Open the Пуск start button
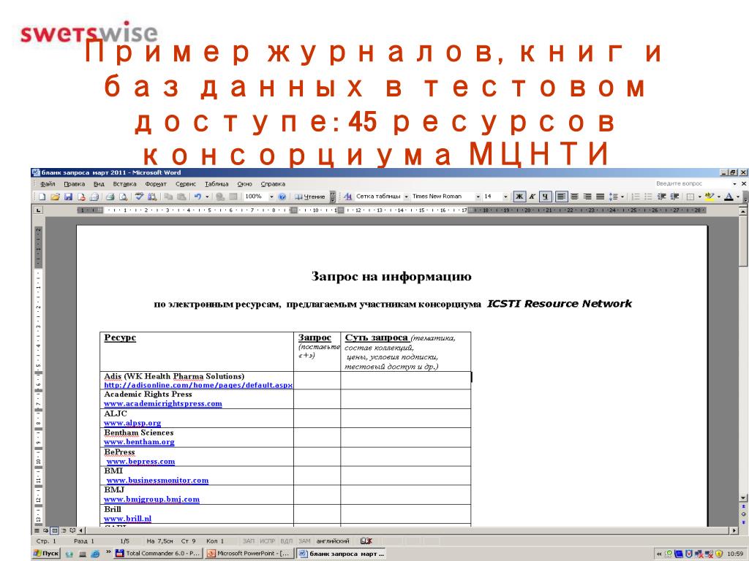The width and height of the screenshot is (749, 561). pos(46,554)
